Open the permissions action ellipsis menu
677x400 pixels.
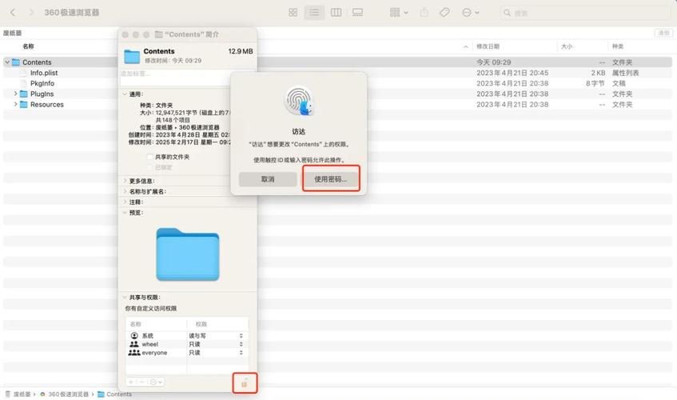155,382
